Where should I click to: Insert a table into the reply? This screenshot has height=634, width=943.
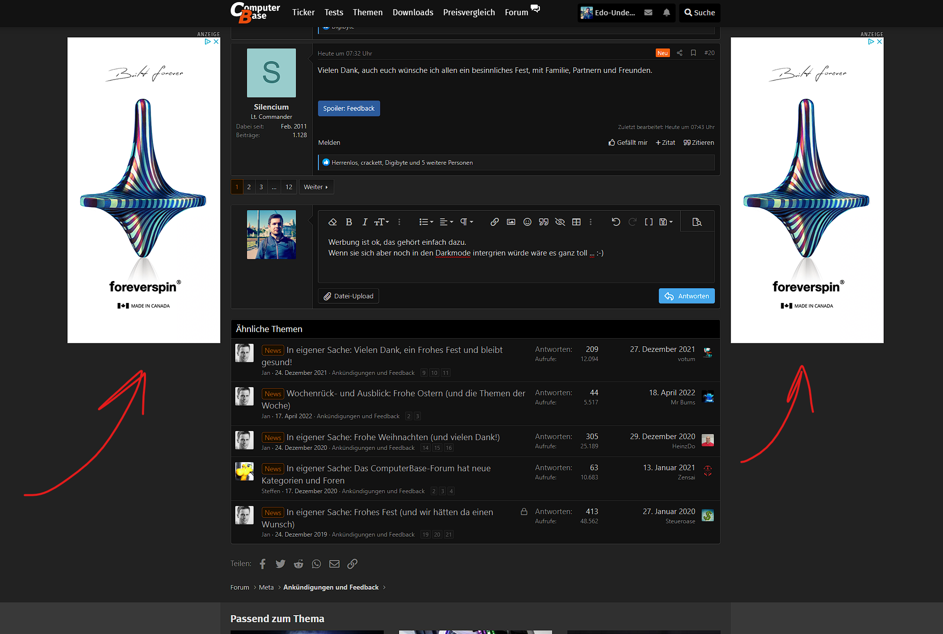[x=576, y=221]
